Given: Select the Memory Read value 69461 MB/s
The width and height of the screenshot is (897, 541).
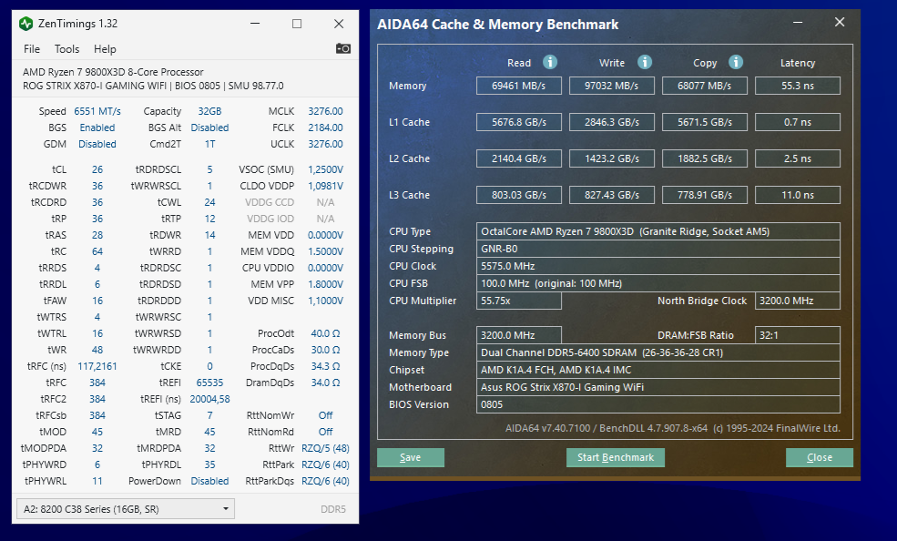Looking at the screenshot, I should pos(519,86).
